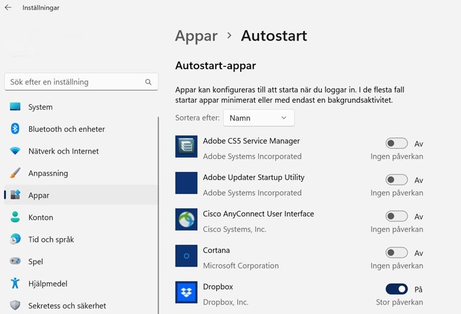Select the Appar category

coord(81,195)
